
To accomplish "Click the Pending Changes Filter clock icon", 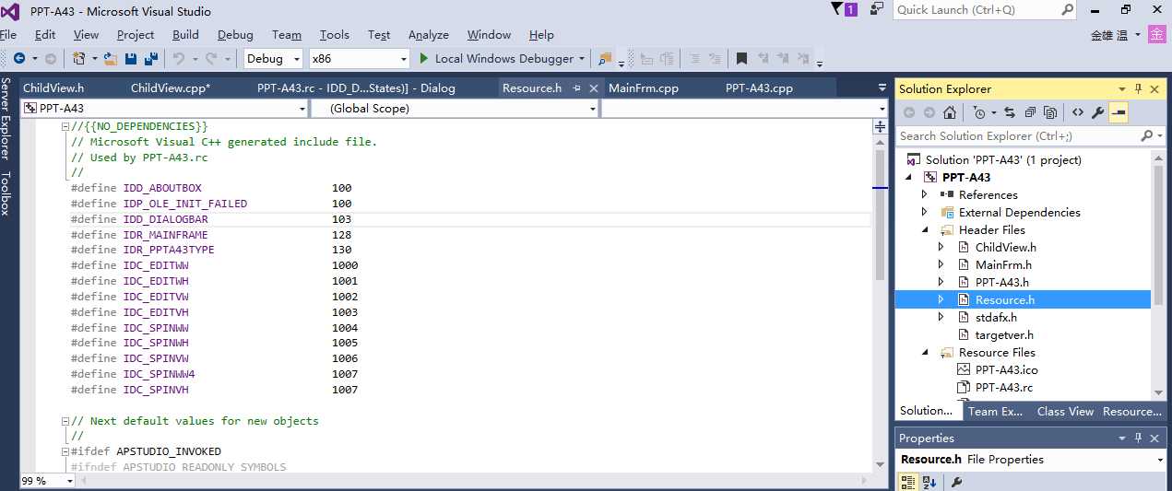I will coord(978,112).
